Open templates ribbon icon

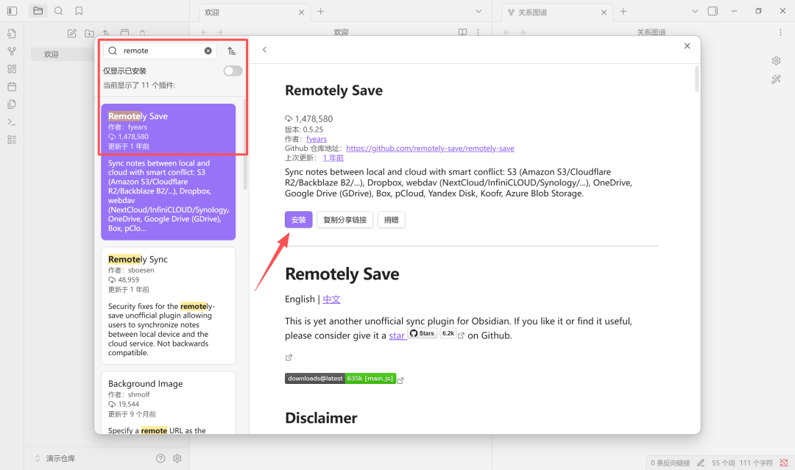coord(13,104)
